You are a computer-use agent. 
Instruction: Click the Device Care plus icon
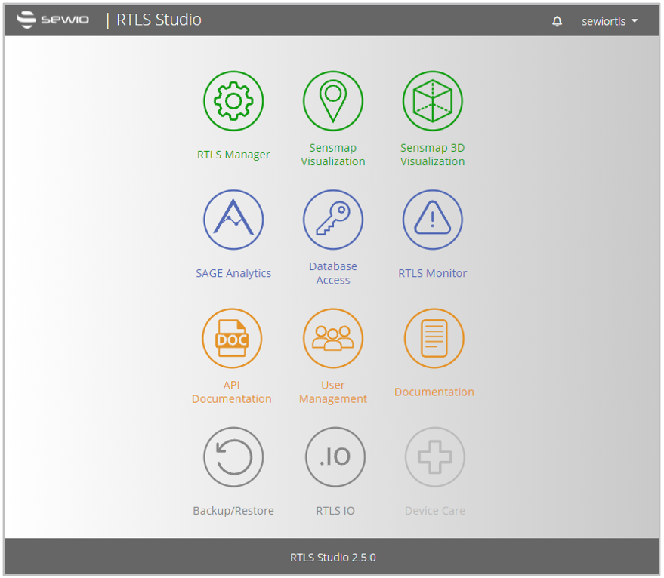click(435, 457)
